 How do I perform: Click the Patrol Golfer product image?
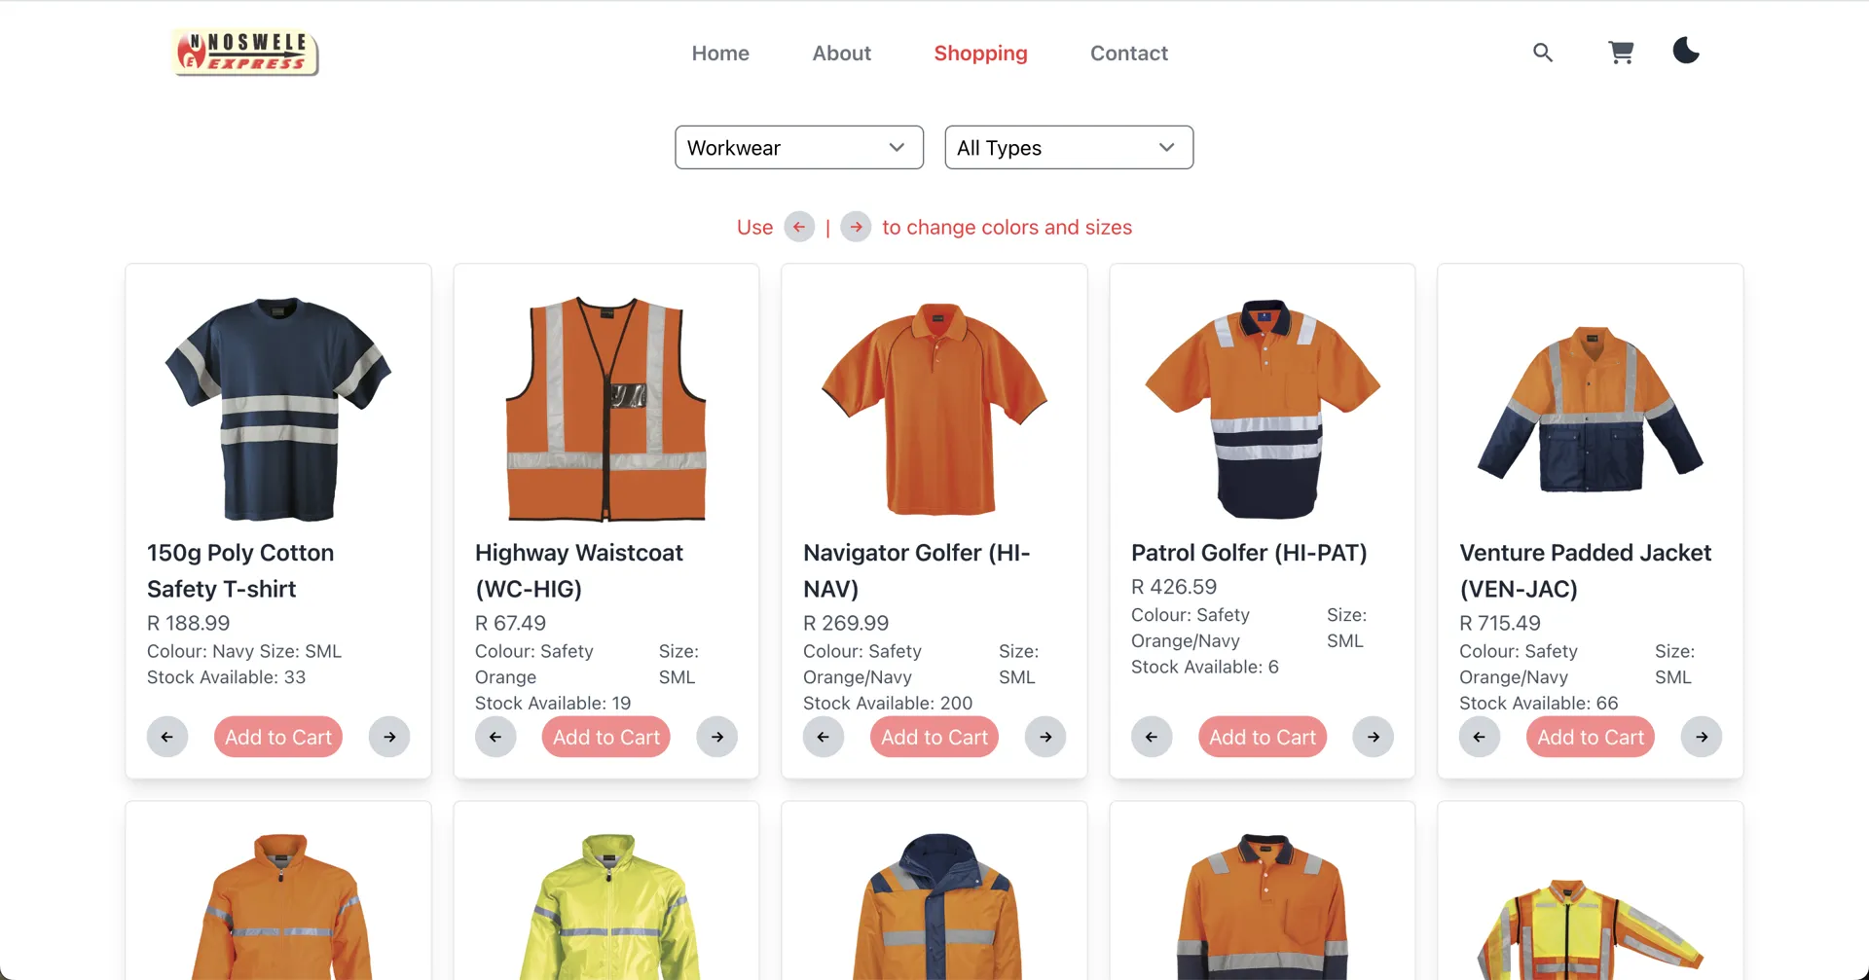pos(1263,409)
